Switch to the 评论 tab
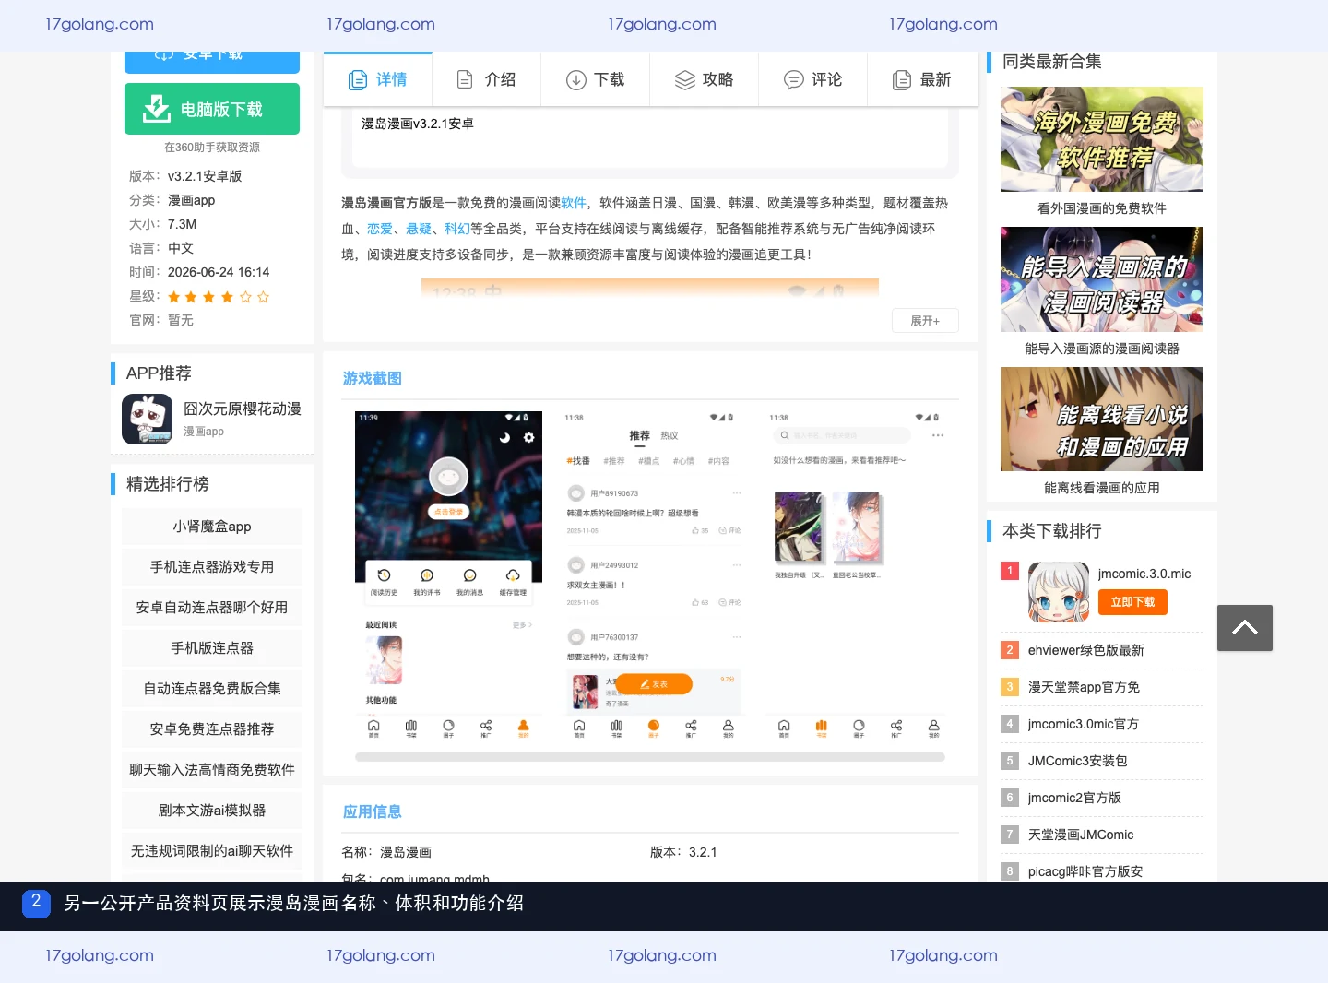Image resolution: width=1328 pixels, height=983 pixels. [x=812, y=80]
